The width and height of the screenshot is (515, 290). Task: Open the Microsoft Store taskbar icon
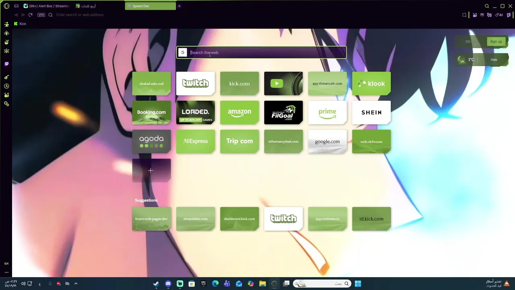[x=192, y=284]
